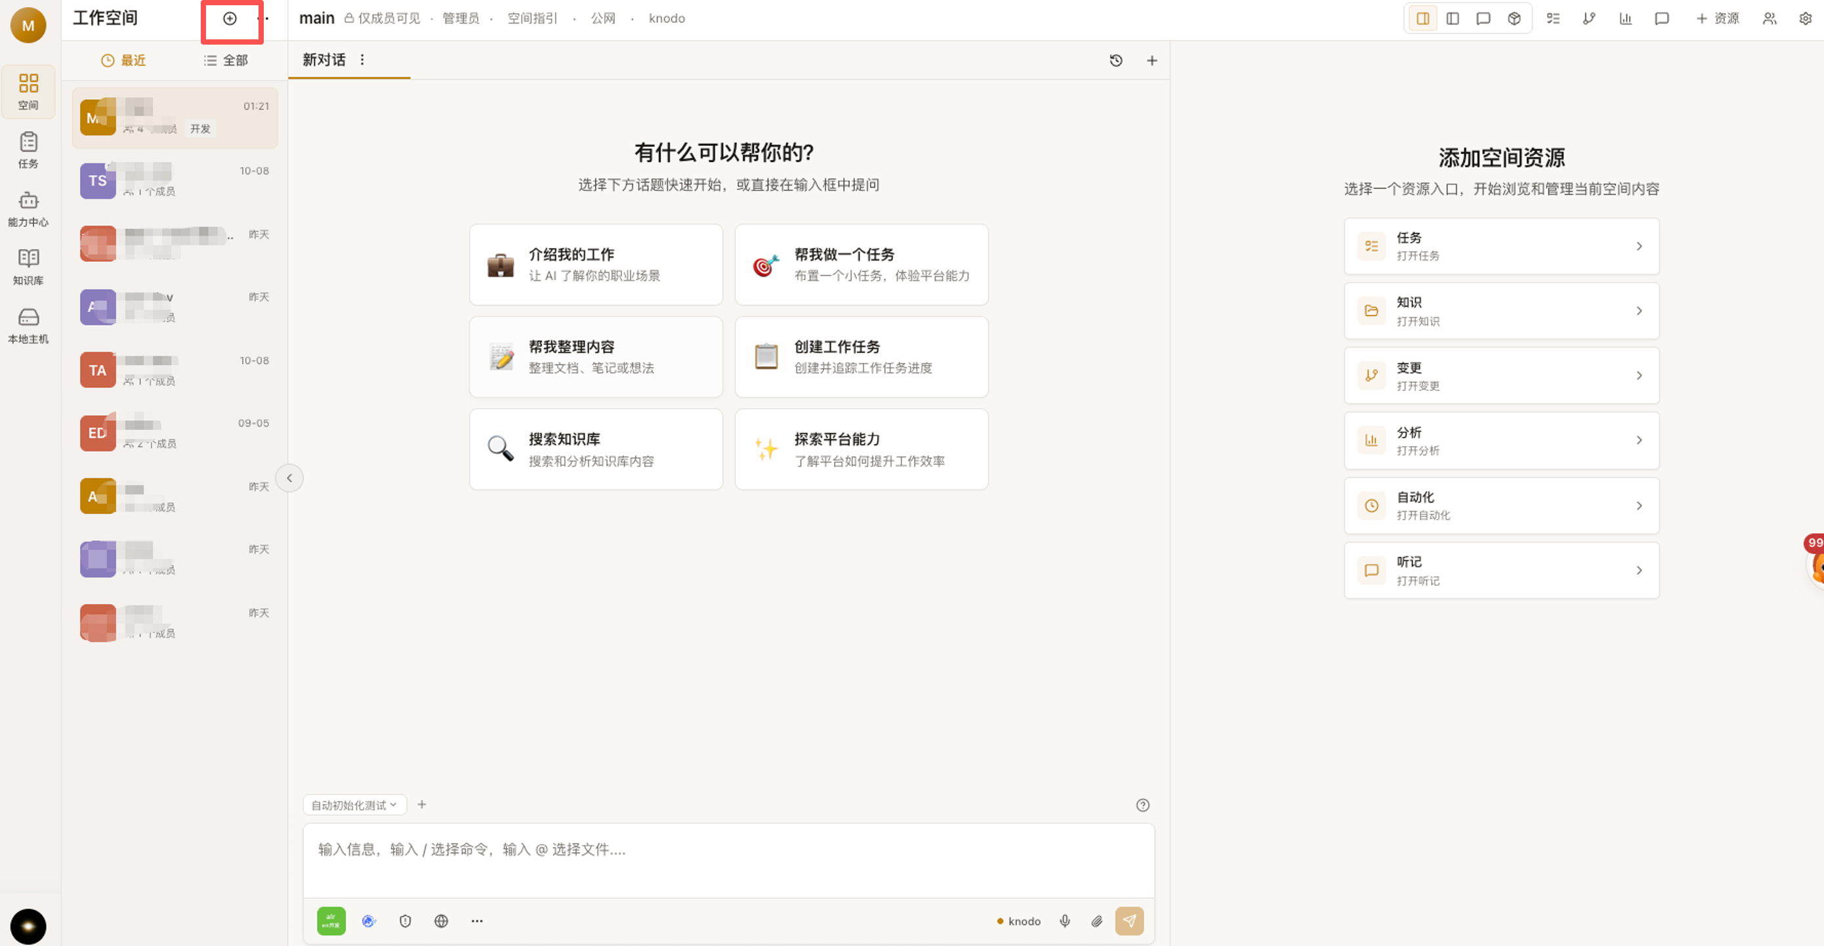The width and height of the screenshot is (1824, 946).
Task: Open 本地主机 in the left sidebar
Action: point(28,325)
